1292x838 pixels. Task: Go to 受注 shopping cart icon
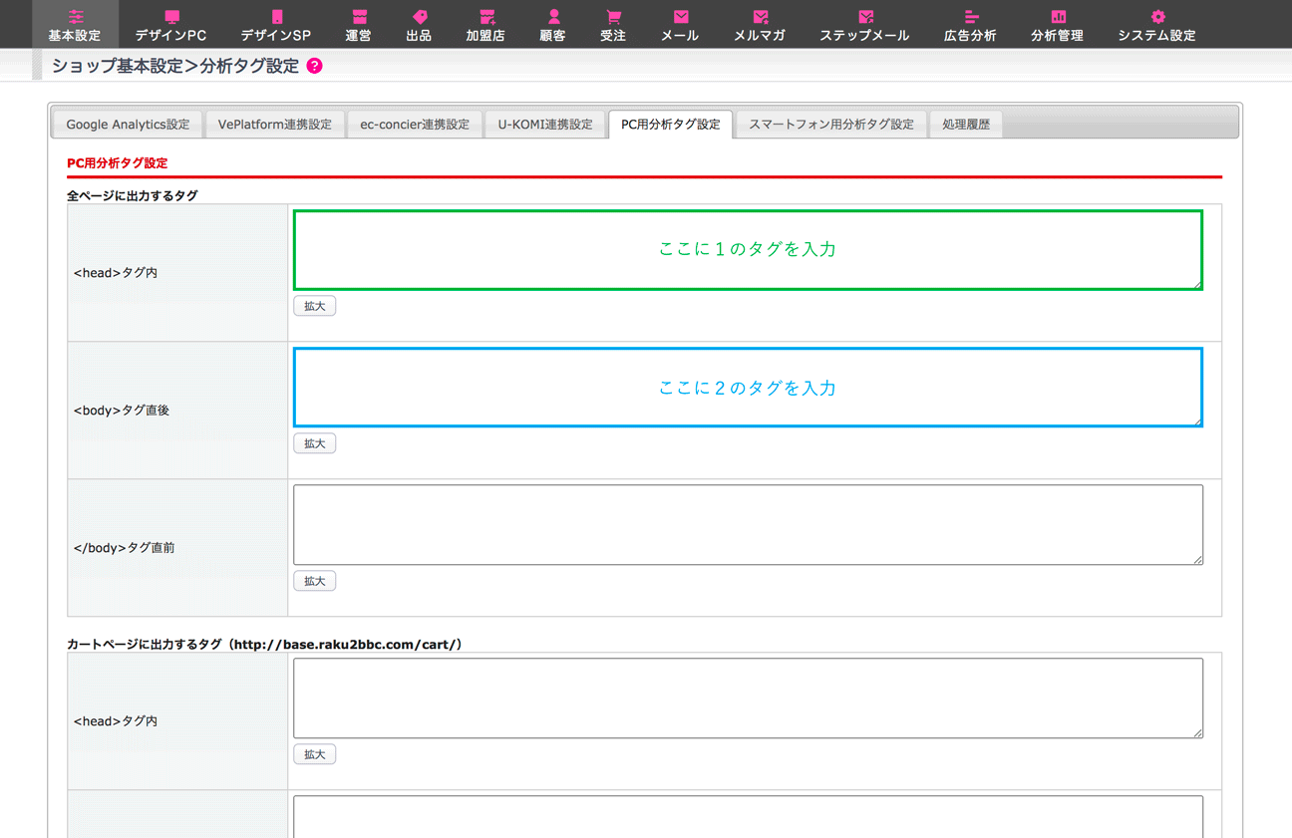(x=613, y=17)
